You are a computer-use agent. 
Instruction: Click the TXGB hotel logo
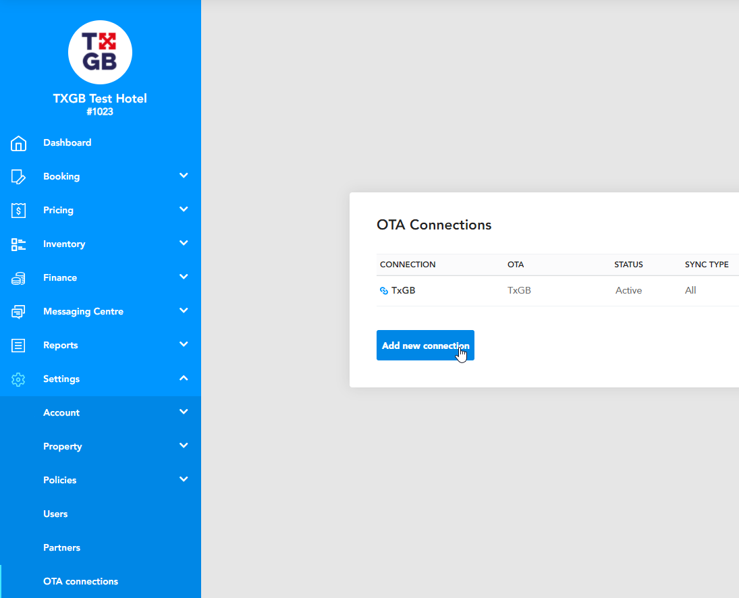[x=100, y=52]
